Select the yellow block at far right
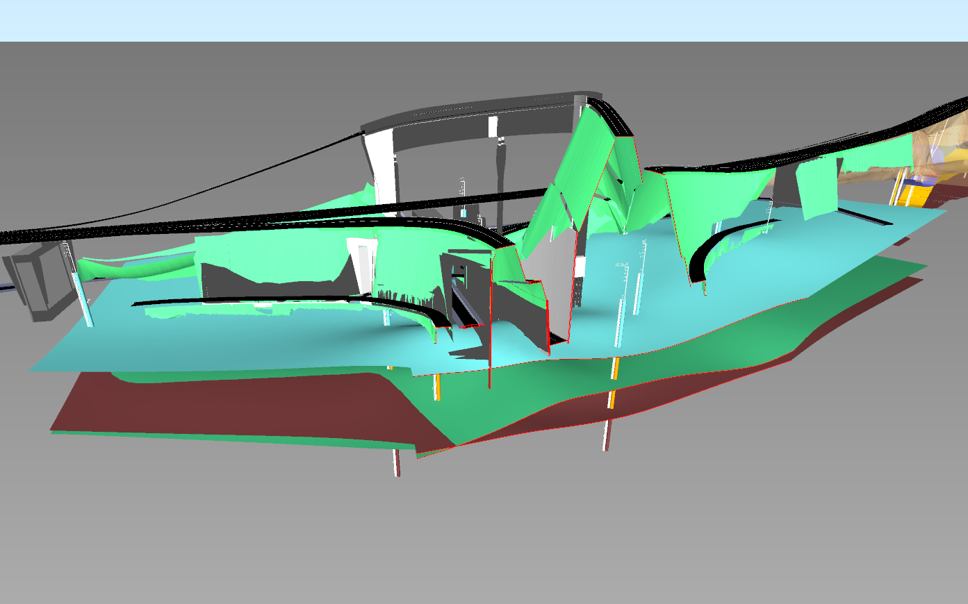The height and width of the screenshot is (604, 968). [x=916, y=194]
